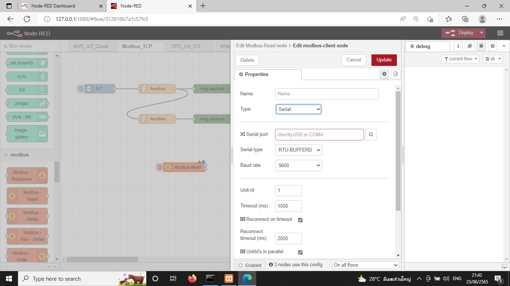Toggle the Enabled button for this config node
Image resolution: width=510 pixels, height=286 pixels.
pos(250,265)
